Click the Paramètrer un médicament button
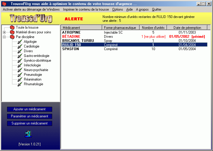This screenshot has height=151, width=213. pyautogui.click(x=29, y=116)
